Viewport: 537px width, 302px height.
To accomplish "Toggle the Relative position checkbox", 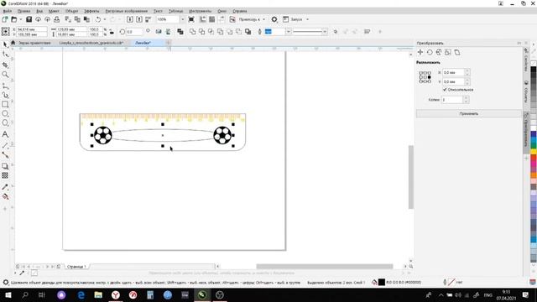I will tap(445, 90).
